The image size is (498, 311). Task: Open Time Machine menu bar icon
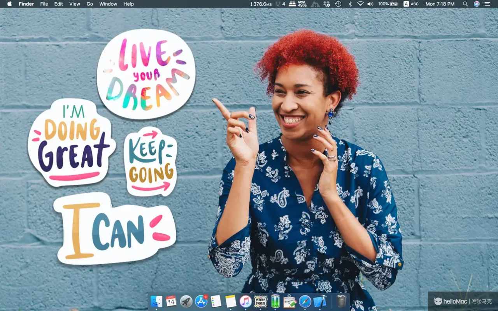point(338,4)
